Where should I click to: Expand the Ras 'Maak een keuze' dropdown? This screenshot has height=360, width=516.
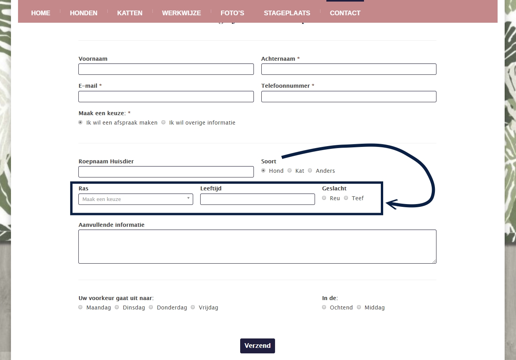(x=133, y=199)
